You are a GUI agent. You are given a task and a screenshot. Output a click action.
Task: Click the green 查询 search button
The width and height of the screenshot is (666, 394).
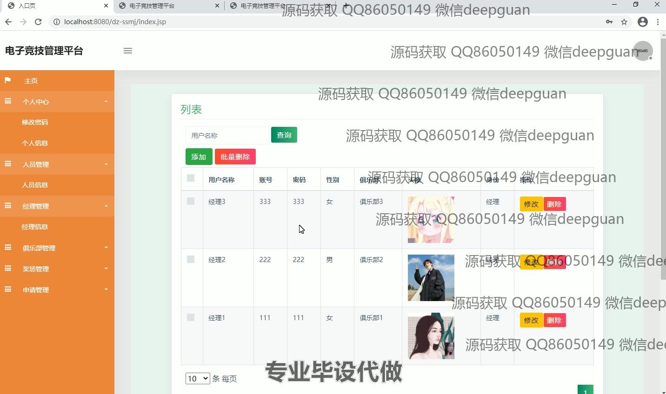coord(284,135)
